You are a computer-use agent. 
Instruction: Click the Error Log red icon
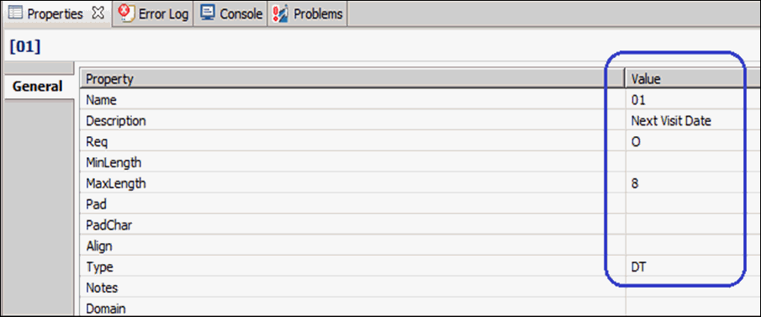(127, 13)
